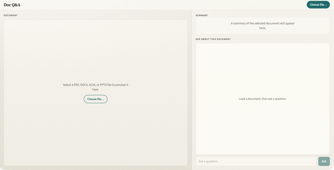
Task: Click the Choose file button in header
Action: point(318,5)
